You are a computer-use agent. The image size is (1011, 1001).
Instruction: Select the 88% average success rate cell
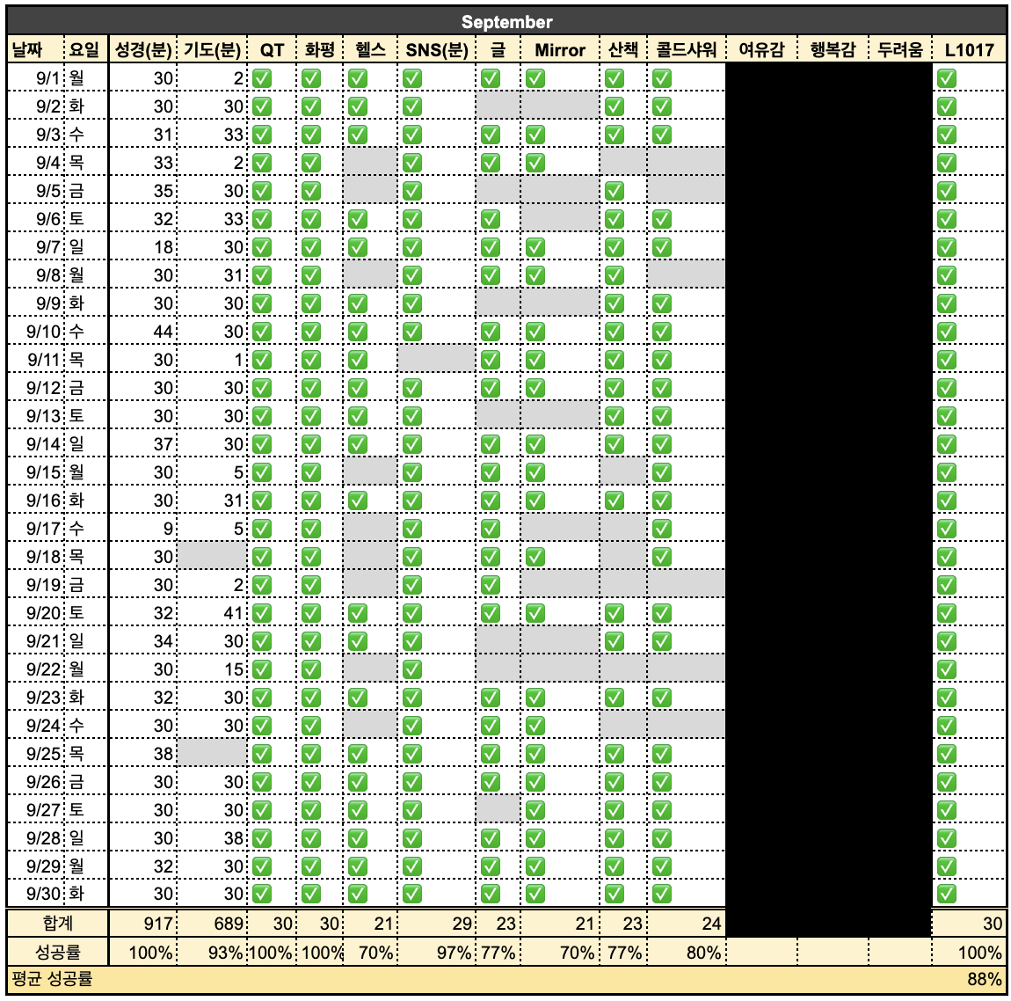984,977
